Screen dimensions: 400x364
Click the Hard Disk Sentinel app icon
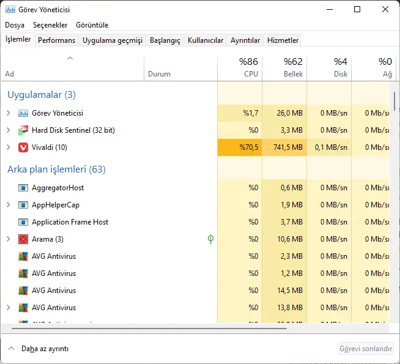pyautogui.click(x=23, y=130)
